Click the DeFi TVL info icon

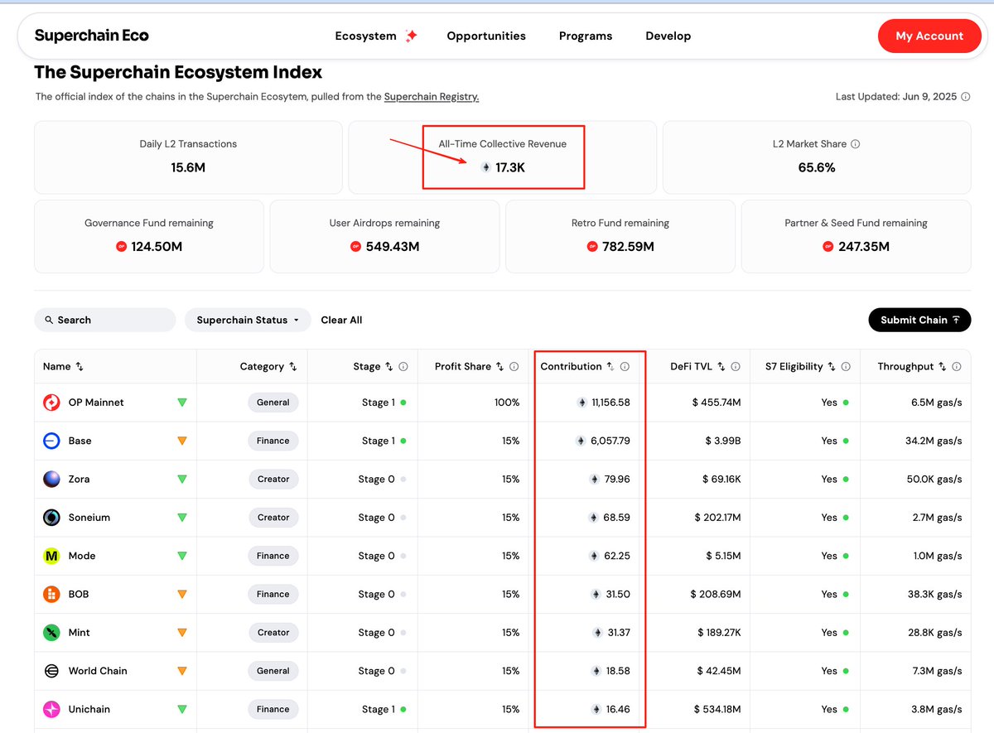(736, 366)
